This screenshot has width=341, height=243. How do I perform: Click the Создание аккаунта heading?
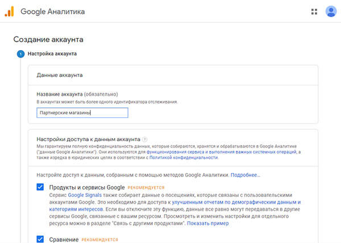tap(48, 39)
